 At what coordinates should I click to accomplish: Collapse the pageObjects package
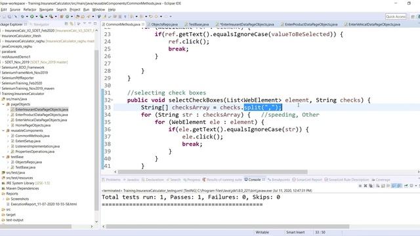pos(3,104)
